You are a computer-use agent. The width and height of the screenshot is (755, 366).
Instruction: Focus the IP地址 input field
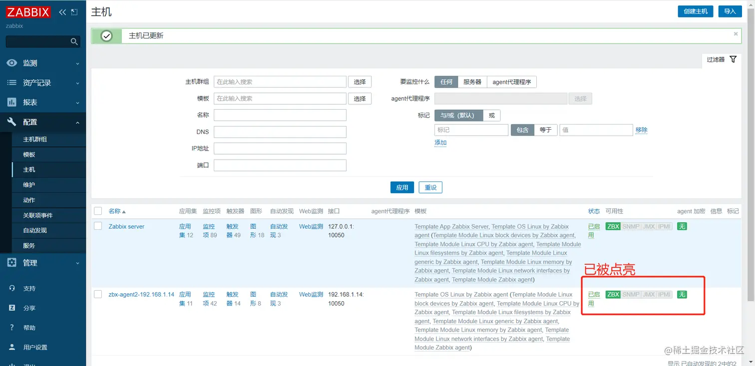tap(280, 149)
